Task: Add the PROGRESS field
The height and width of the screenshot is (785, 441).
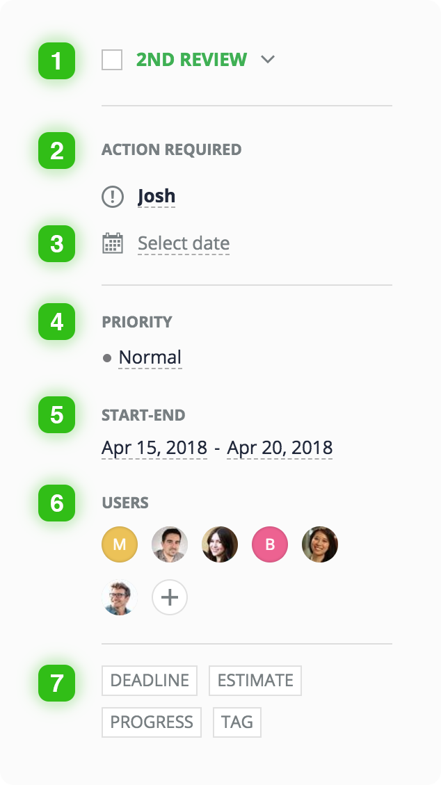Action: [x=152, y=722]
